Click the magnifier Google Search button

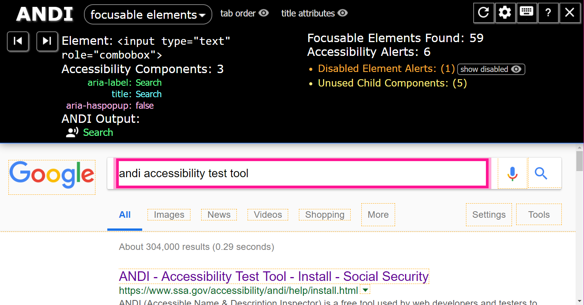[541, 173]
